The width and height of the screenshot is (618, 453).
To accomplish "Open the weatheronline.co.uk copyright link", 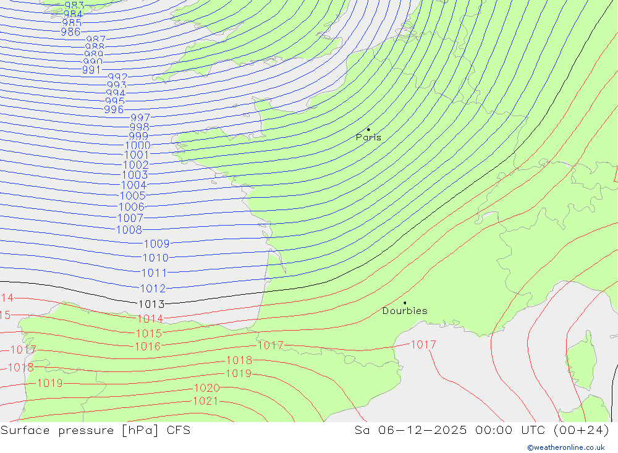I will point(566,447).
